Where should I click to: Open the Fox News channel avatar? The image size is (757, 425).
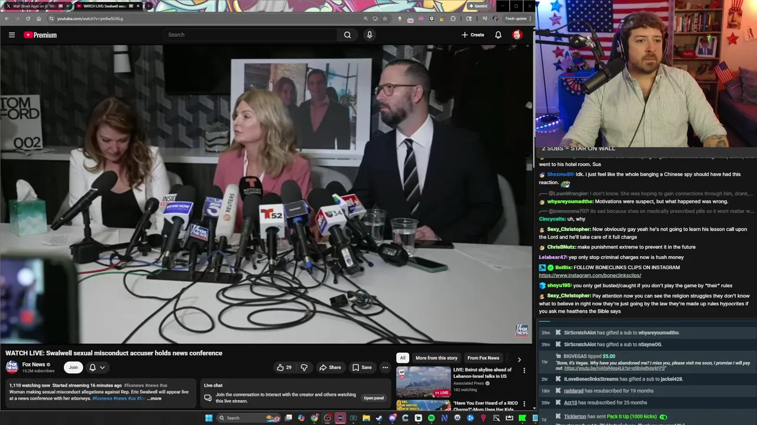(x=12, y=367)
